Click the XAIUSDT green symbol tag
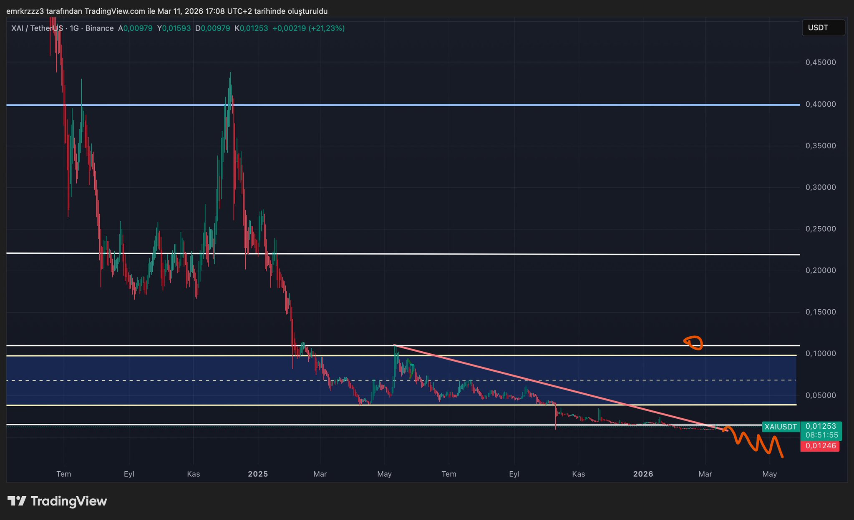 click(x=780, y=427)
